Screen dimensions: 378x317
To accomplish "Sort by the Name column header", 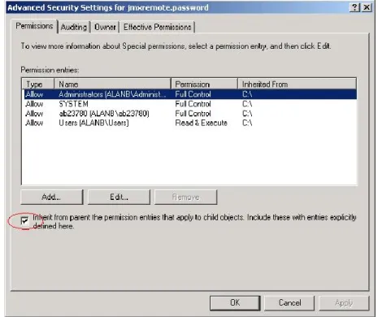I will (113, 85).
